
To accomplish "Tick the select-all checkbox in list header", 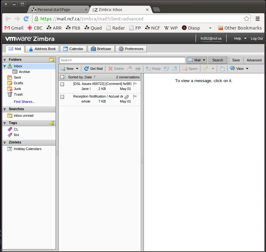I will tap(62, 77).
